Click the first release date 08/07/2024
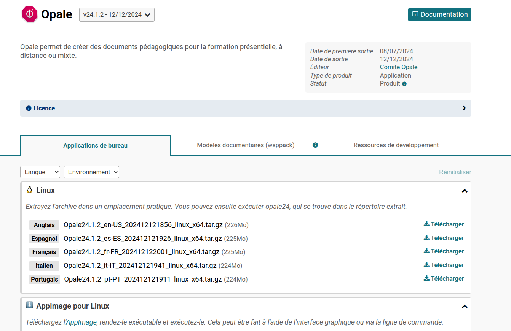 [x=396, y=51]
